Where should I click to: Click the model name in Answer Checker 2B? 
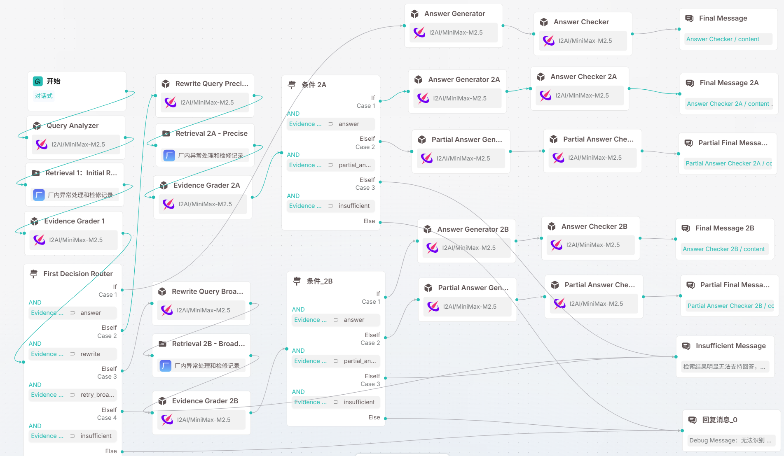(x=593, y=245)
